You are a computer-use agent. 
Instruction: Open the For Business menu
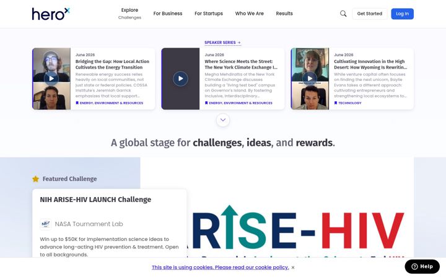pos(168,14)
